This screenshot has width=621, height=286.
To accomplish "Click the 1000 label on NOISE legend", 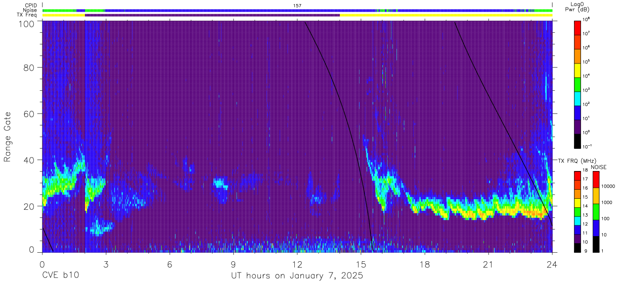I will click(x=607, y=202).
